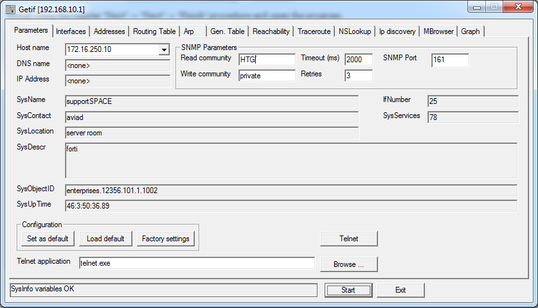The image size is (538, 308).
Task: Restore Factory settings
Action: click(165, 239)
